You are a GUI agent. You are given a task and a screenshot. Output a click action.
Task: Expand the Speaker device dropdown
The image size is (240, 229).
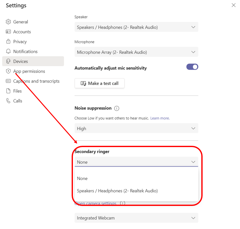136,27
